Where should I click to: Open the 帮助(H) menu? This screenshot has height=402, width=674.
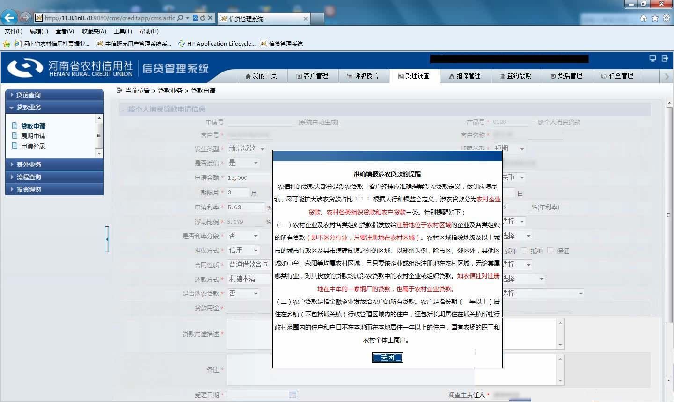click(149, 31)
